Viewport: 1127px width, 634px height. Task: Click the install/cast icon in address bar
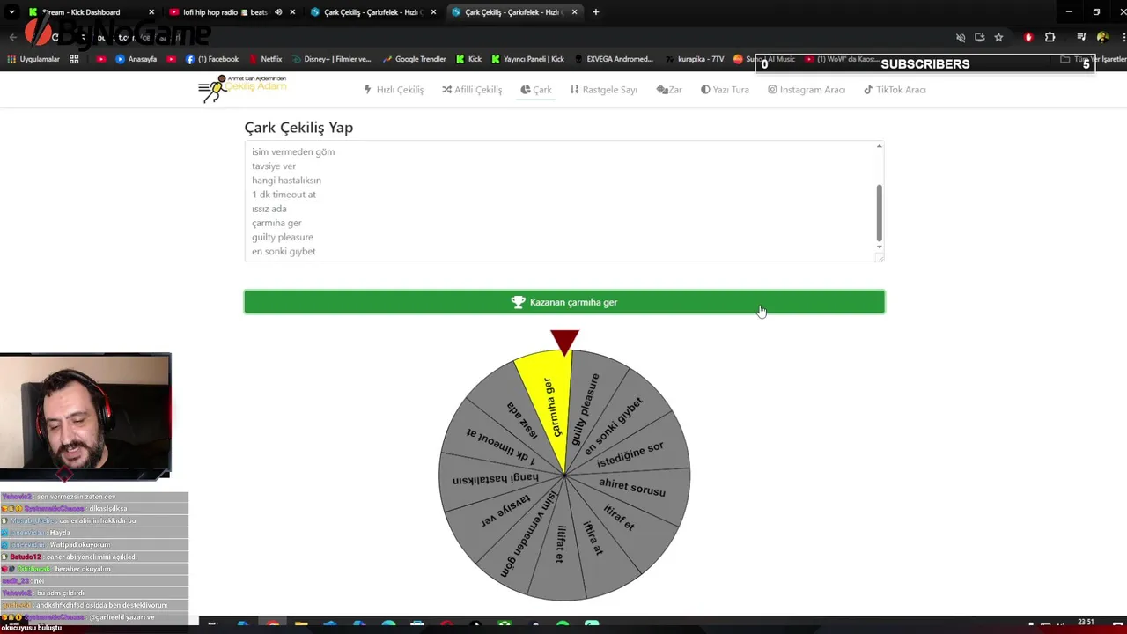(x=979, y=37)
